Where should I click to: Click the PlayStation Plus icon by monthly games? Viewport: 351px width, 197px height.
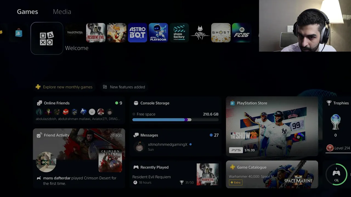tap(38, 87)
